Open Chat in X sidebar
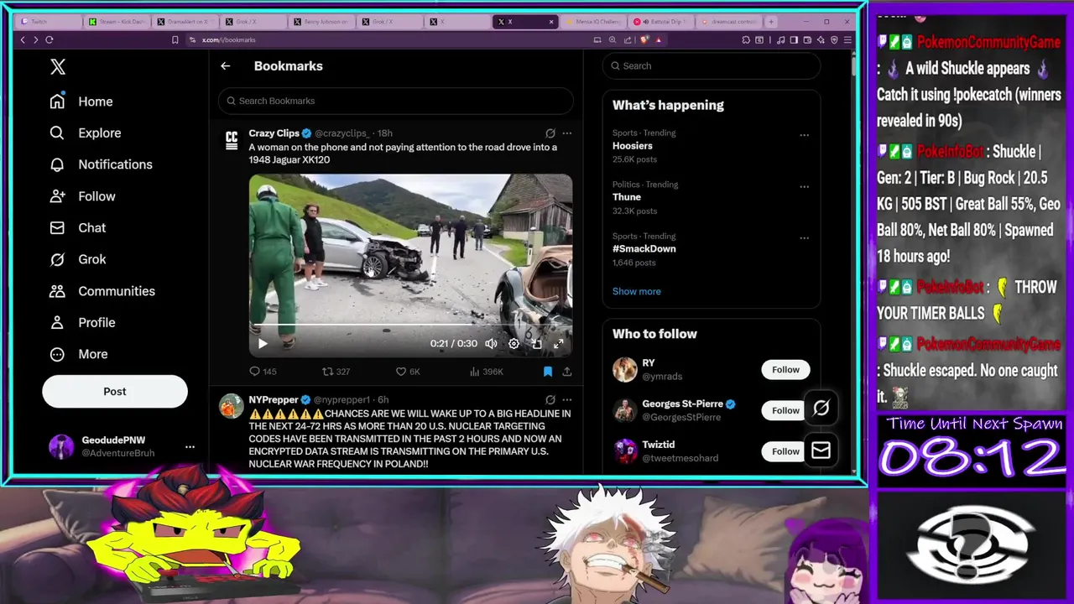This screenshot has height=604, width=1074. point(78,227)
